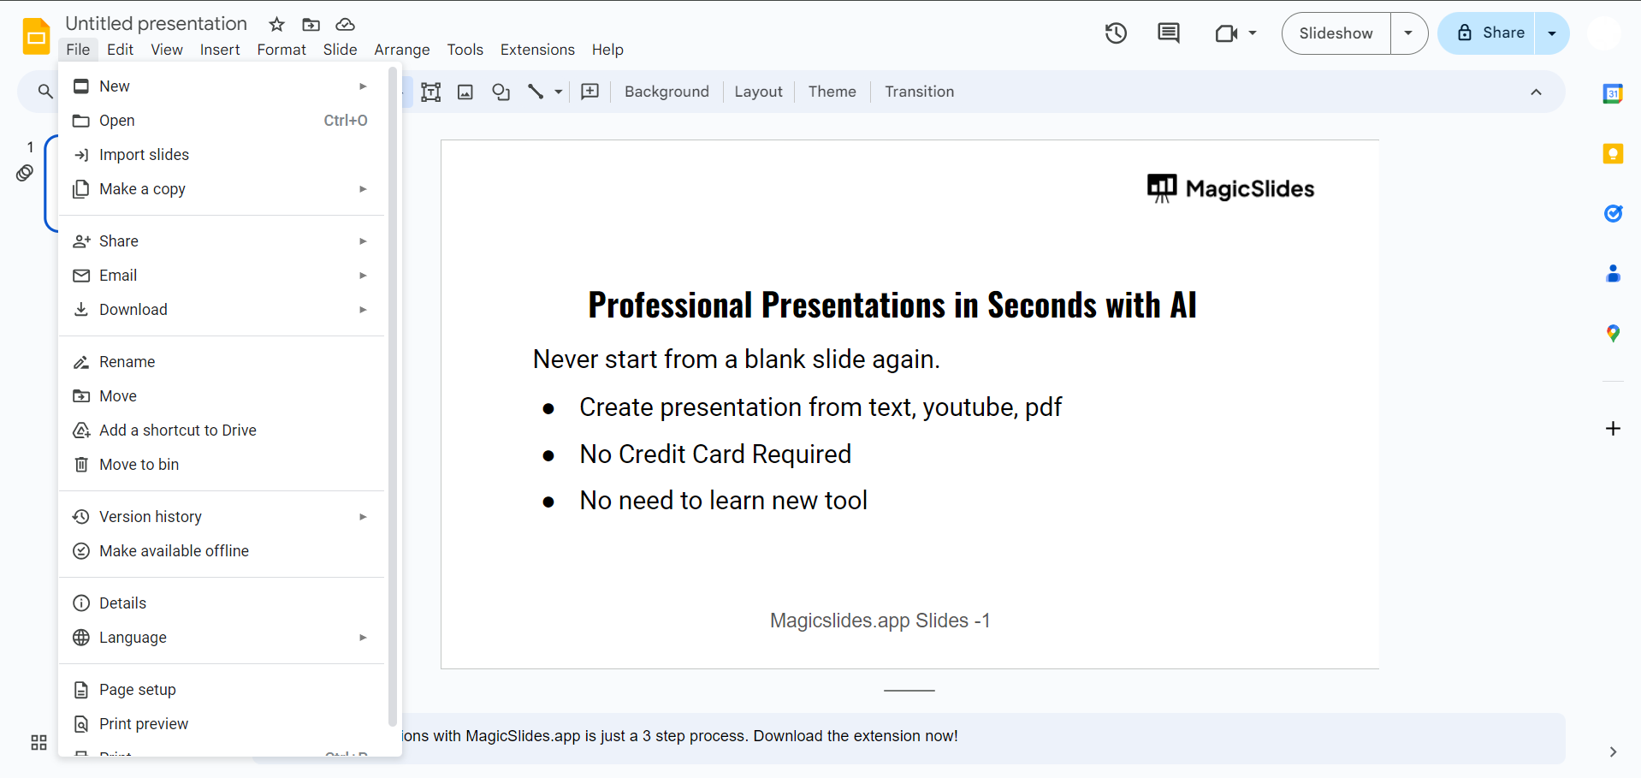This screenshot has width=1641, height=778.
Task: Select the text box tool
Action: pos(431,92)
